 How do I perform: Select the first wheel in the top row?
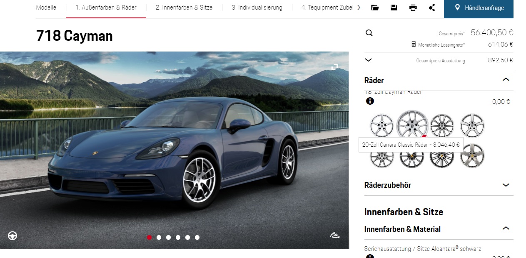[x=382, y=125]
